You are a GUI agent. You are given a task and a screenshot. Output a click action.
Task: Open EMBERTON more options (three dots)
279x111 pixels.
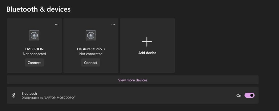[57, 24]
